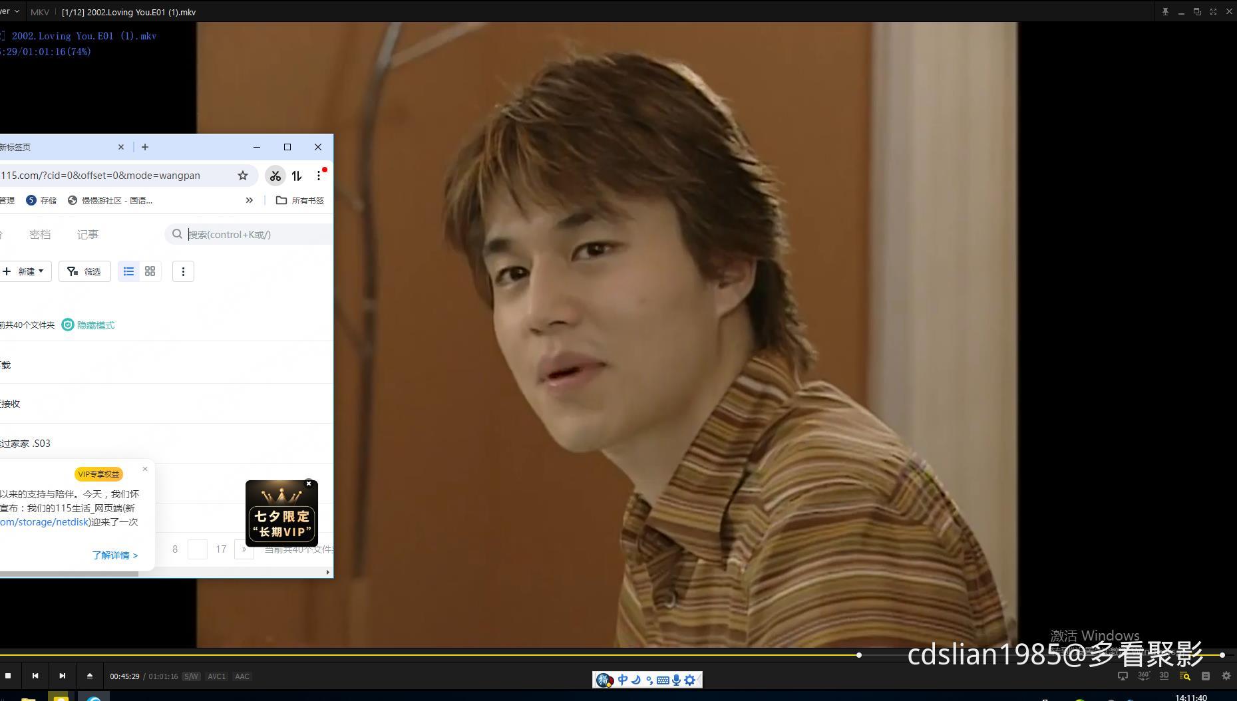Go to next page with » button

click(244, 549)
